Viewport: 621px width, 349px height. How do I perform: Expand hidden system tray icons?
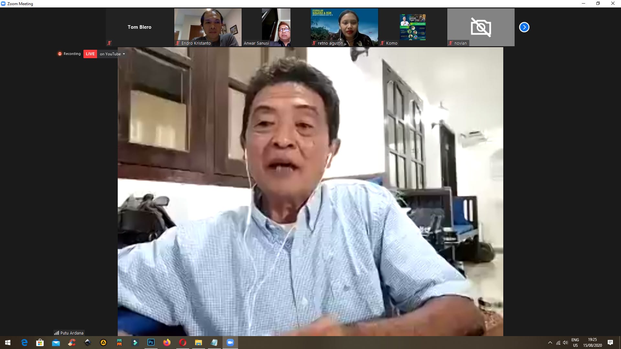[x=550, y=343]
